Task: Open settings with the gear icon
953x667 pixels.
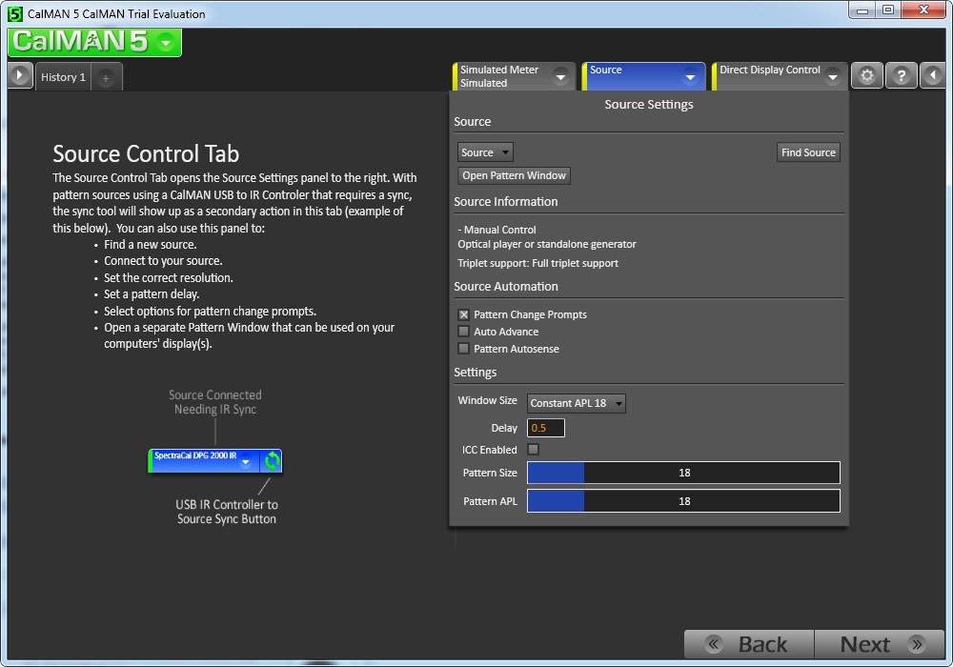Action: 867,76
